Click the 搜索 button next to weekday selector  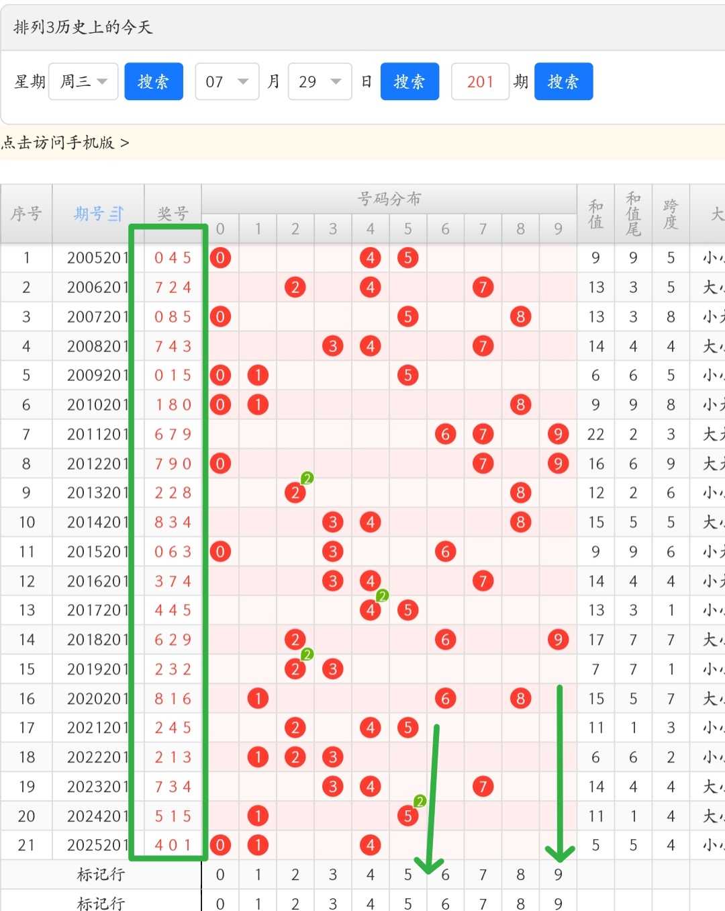click(x=154, y=81)
